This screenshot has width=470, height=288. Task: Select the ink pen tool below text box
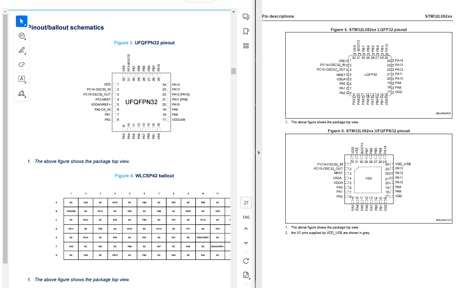point(21,93)
